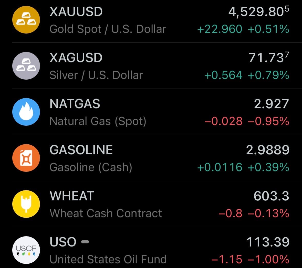Screen dimensions: 302x268
Task: Open the WHEAT ticker label
Action: [x=72, y=196]
